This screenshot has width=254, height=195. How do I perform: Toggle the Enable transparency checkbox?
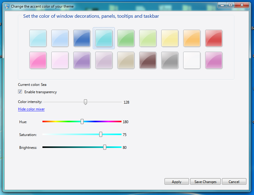tap(20, 92)
